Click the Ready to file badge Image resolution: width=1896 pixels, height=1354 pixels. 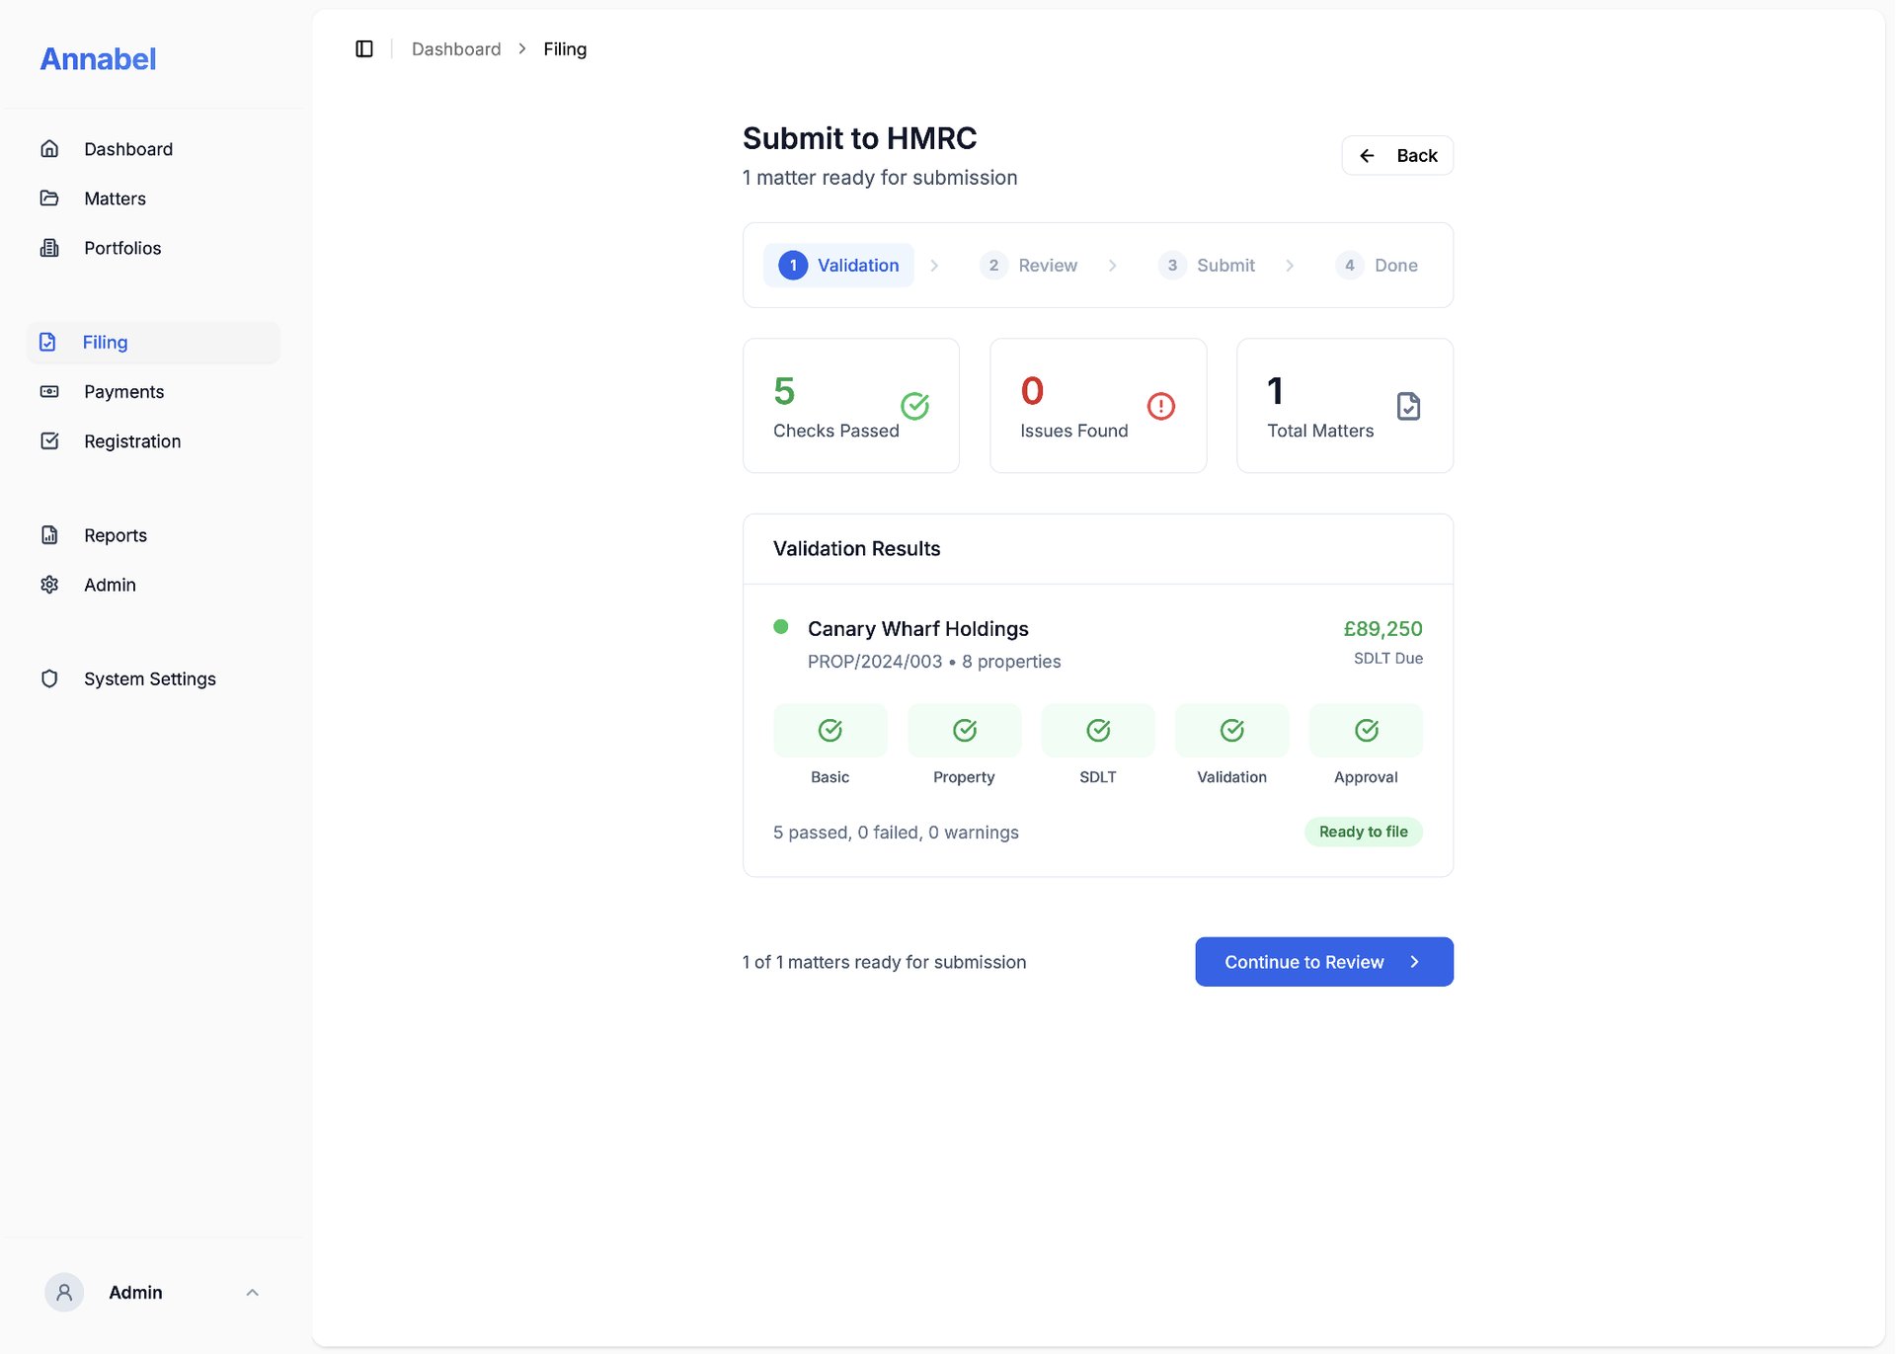click(x=1363, y=833)
